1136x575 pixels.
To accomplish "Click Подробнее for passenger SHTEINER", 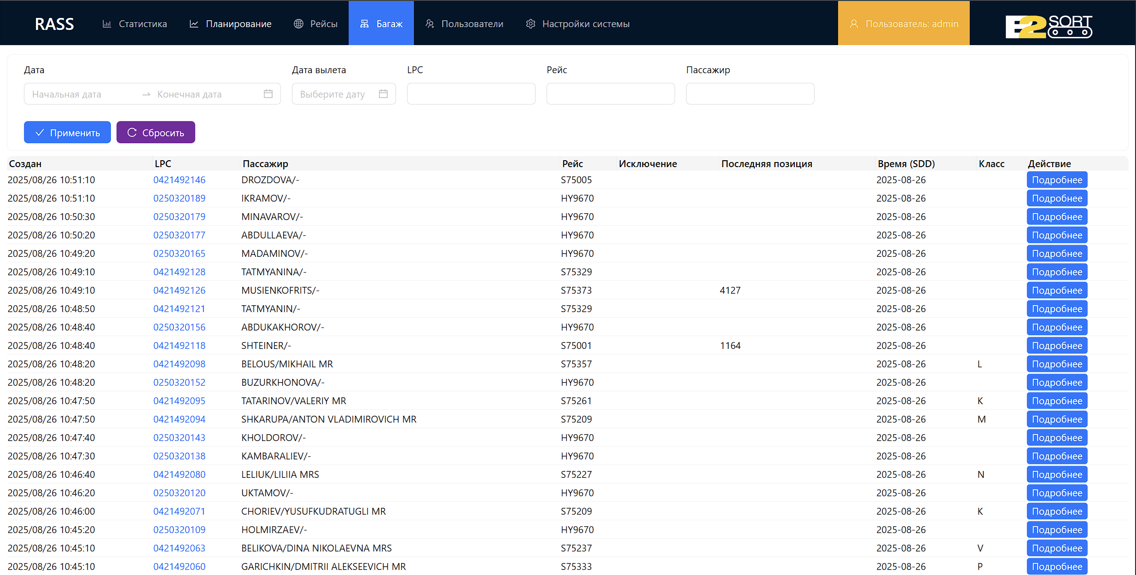I will (x=1057, y=346).
